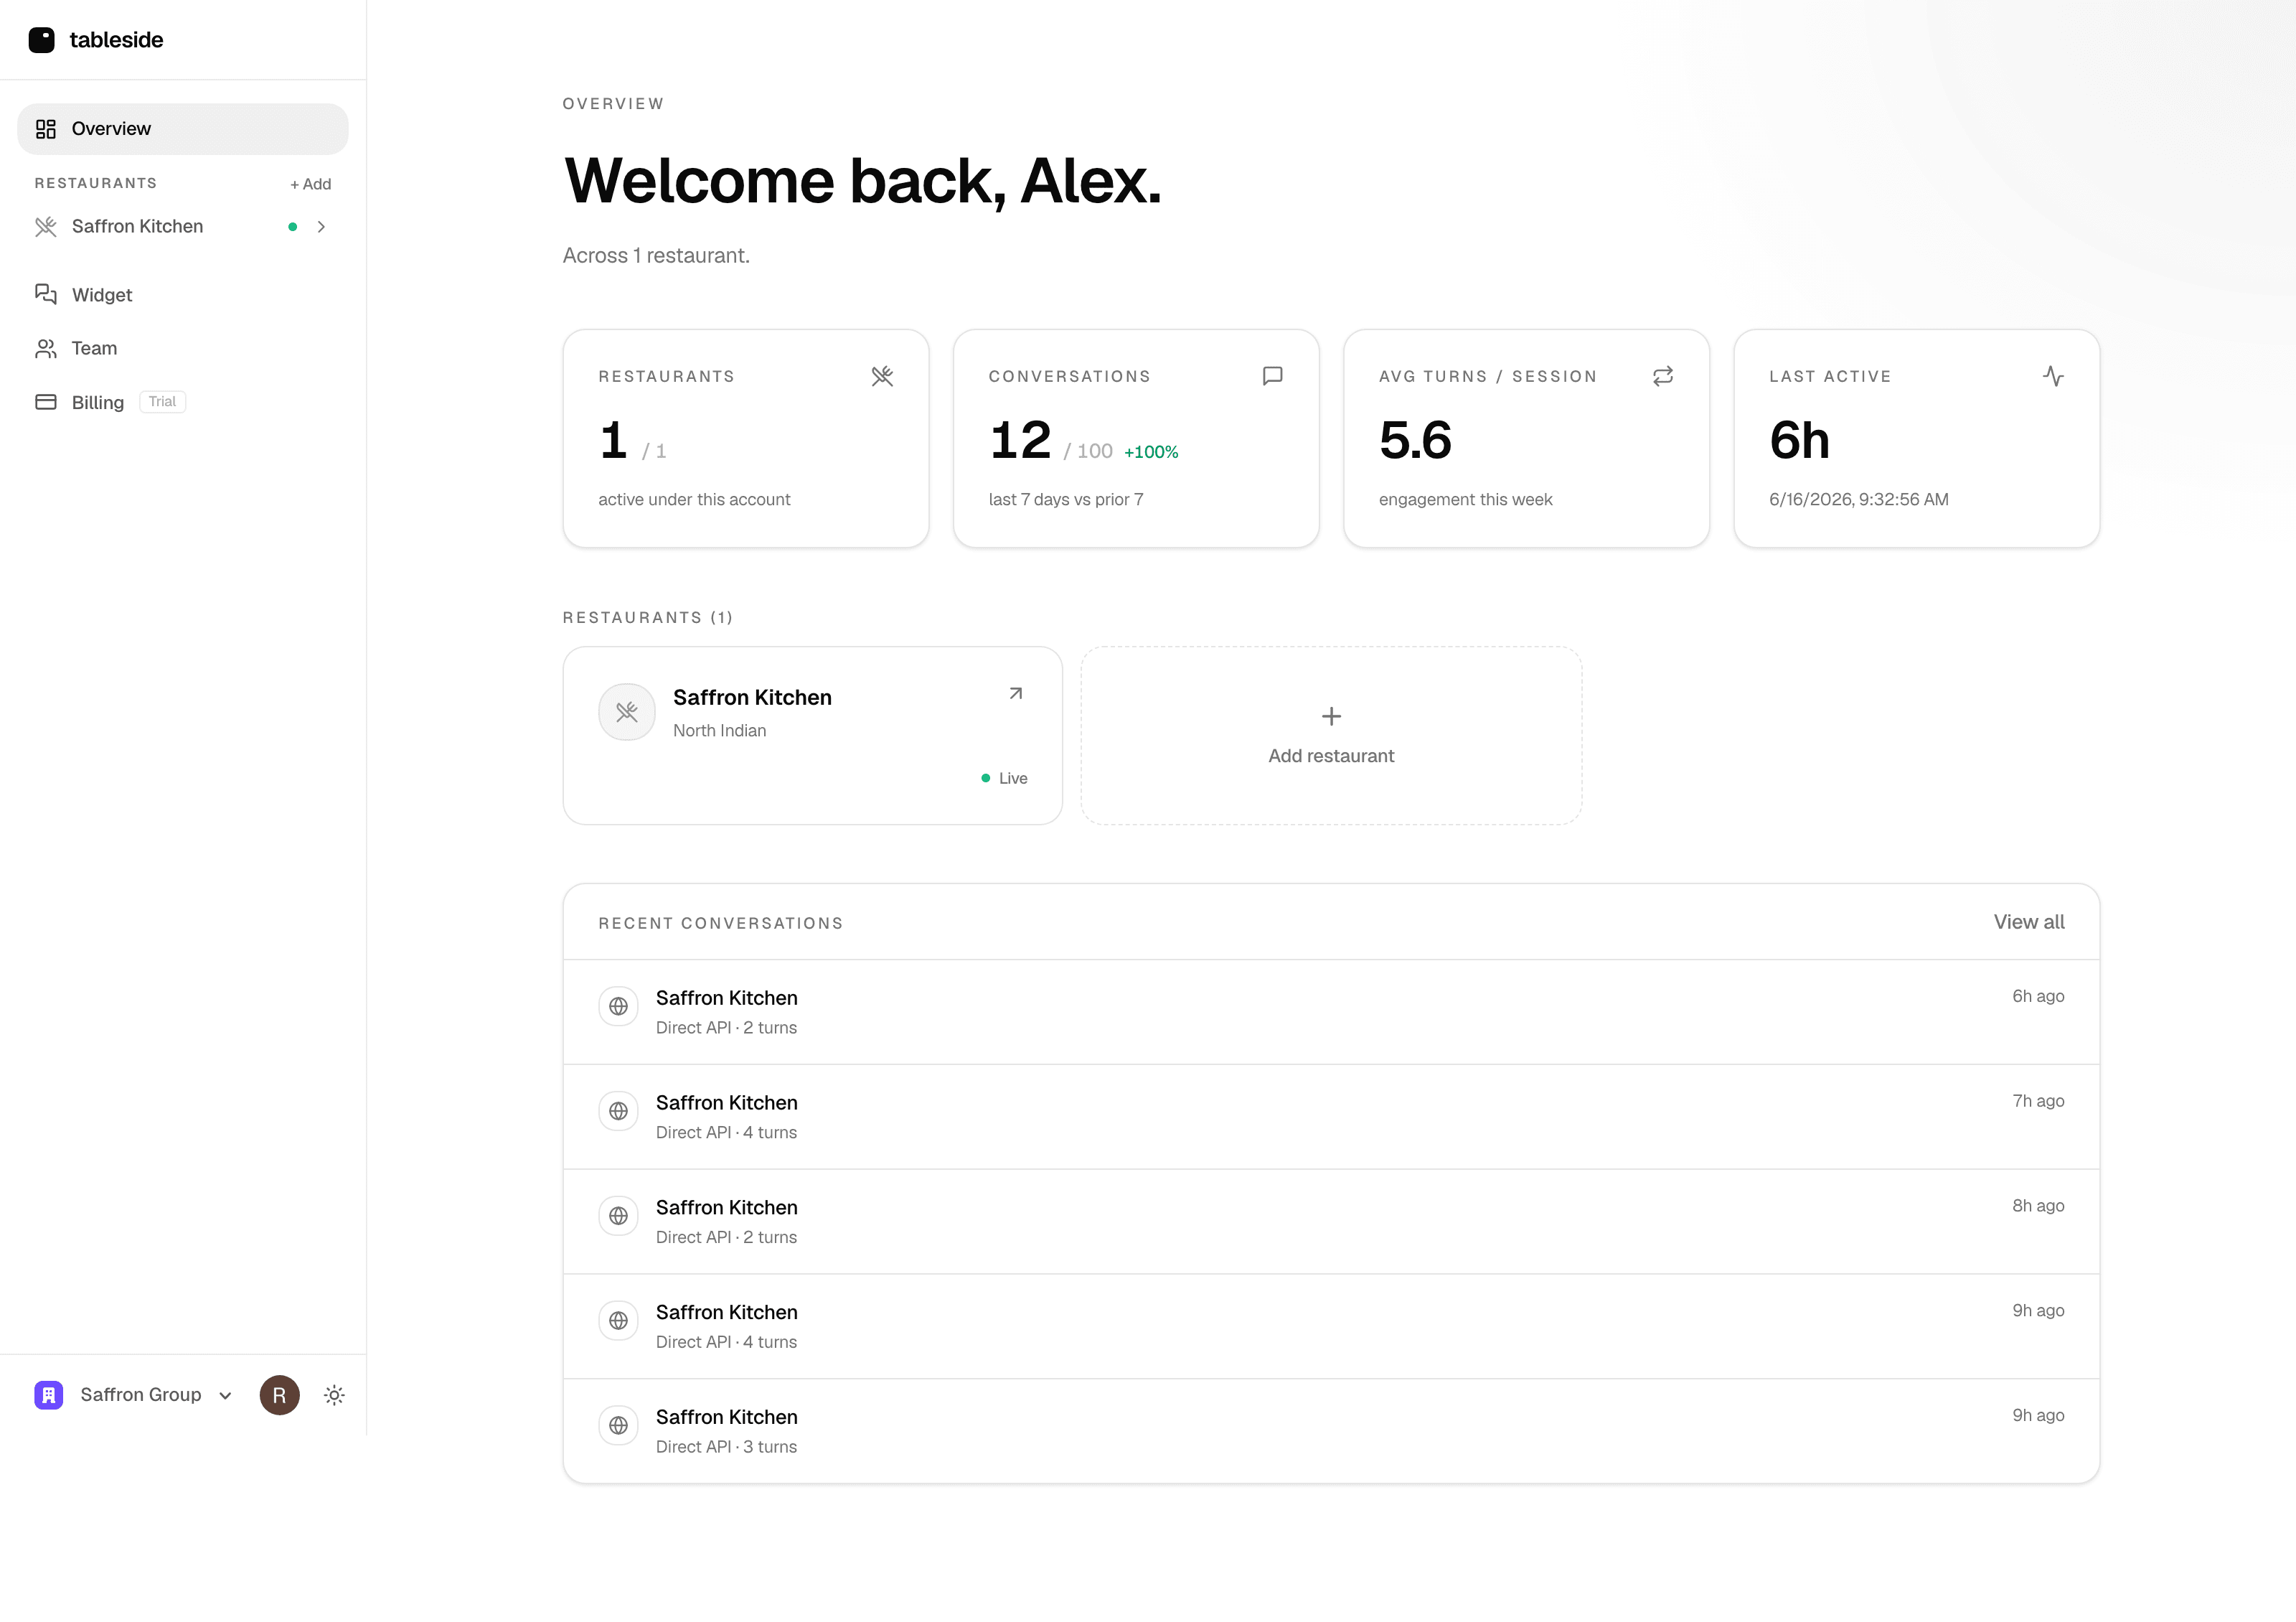This screenshot has width=2296, height=1622.
Task: Go to the Widget page
Action: pos(183,295)
